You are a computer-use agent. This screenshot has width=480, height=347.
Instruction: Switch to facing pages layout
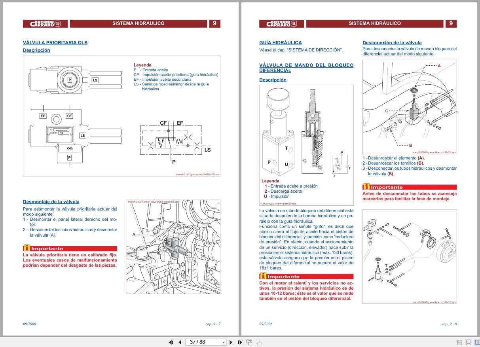(476, 342)
